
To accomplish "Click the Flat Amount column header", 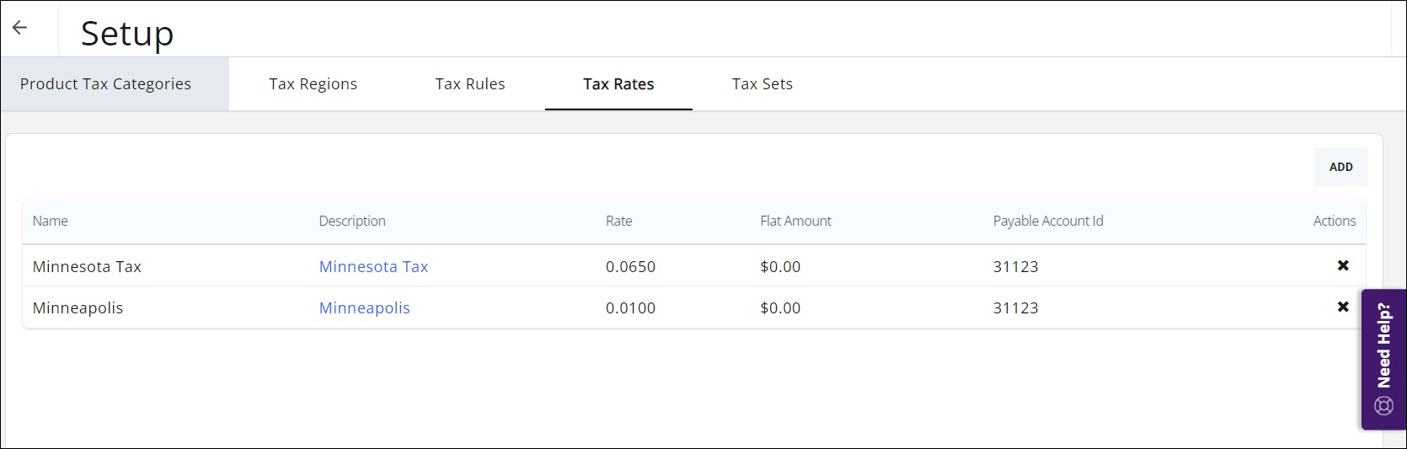I will pos(795,221).
